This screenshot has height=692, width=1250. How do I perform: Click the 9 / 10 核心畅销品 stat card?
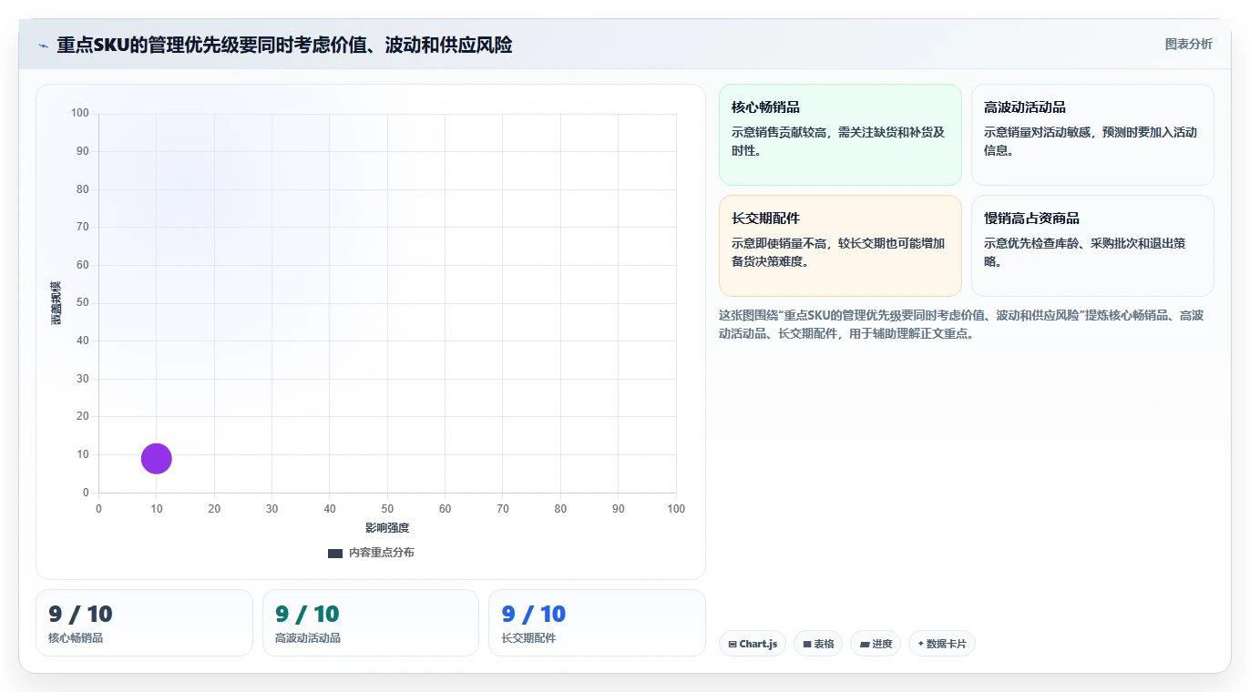click(144, 623)
